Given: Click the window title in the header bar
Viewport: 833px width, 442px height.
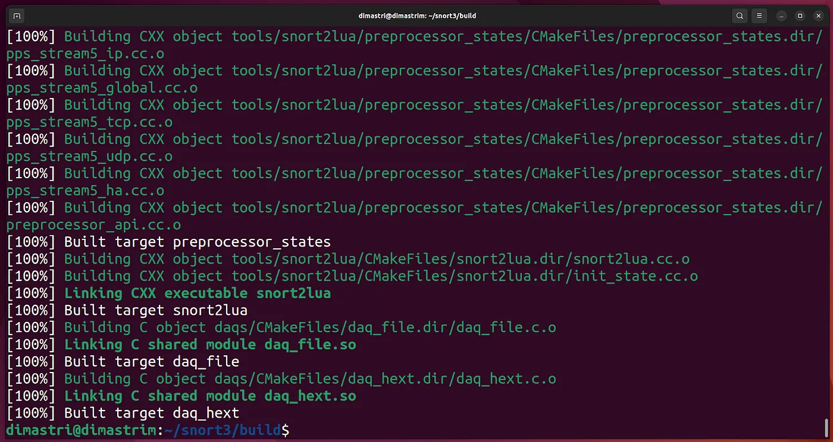Looking at the screenshot, I should pyautogui.click(x=416, y=15).
